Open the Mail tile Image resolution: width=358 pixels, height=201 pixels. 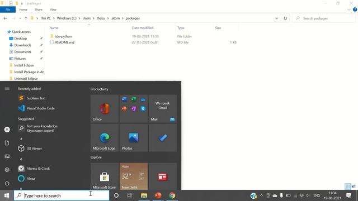163,109
